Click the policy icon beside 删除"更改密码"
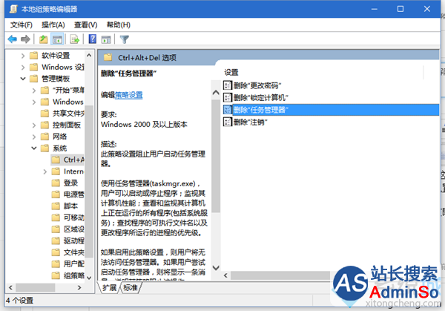445x311 pixels. tap(228, 85)
